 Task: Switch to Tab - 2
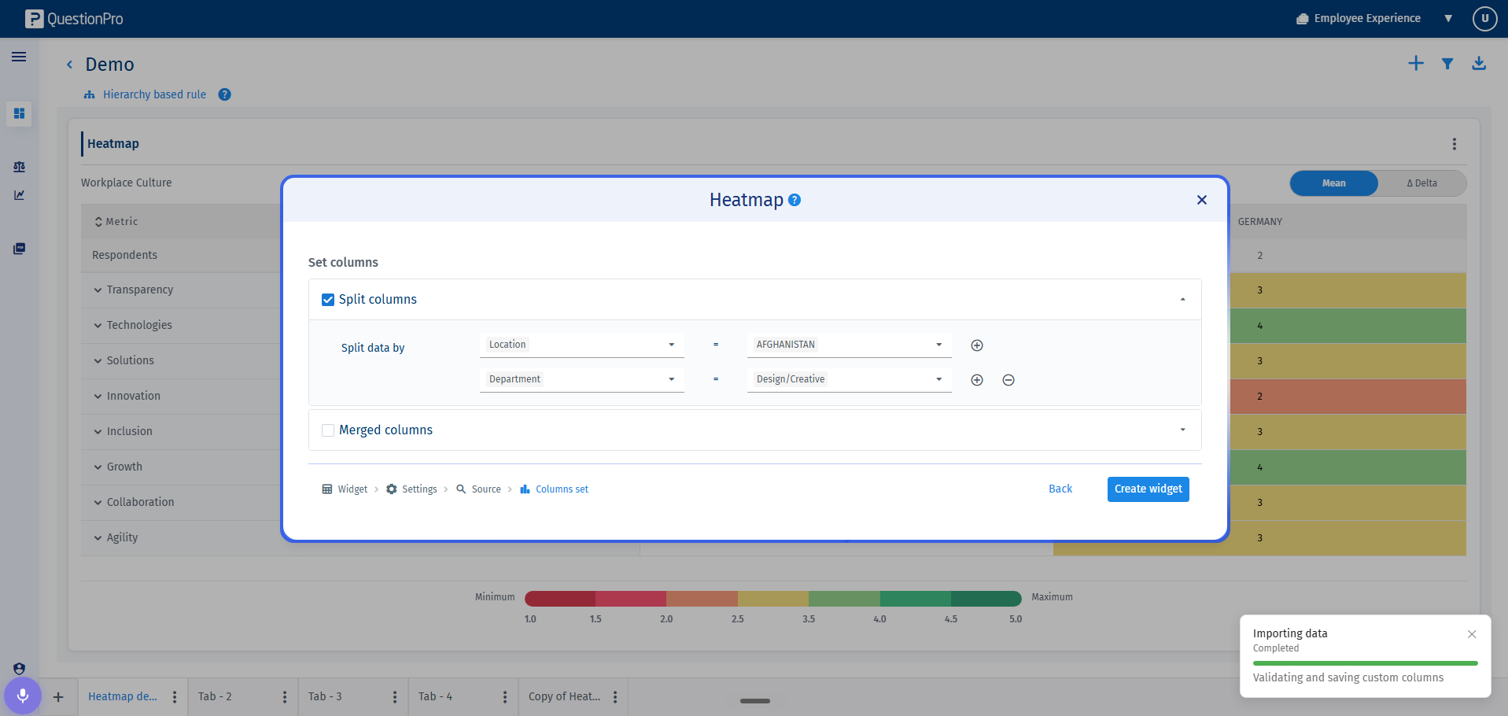coord(215,697)
